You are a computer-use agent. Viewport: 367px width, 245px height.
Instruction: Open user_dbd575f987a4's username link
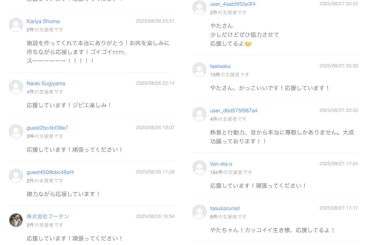[x=234, y=111]
